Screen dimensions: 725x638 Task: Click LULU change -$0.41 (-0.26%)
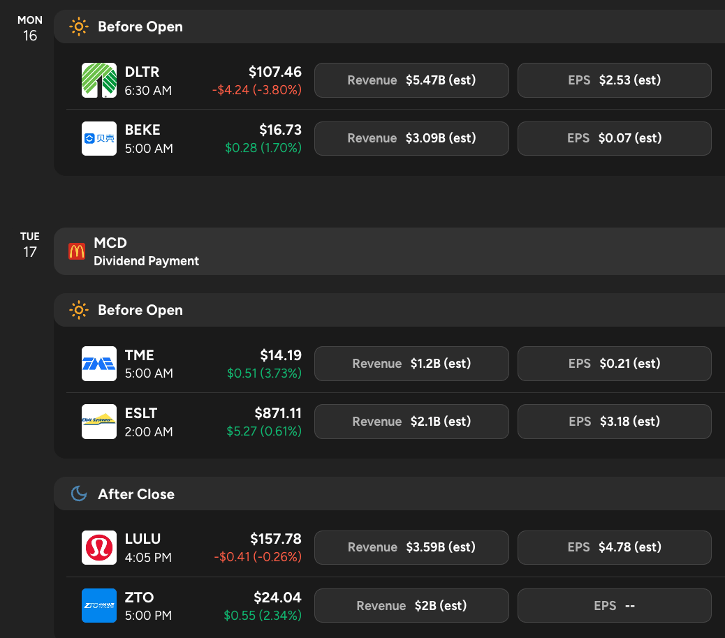click(258, 557)
